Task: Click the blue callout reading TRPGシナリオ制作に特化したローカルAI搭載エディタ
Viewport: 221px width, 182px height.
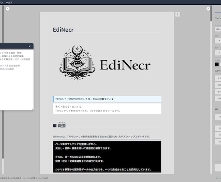Action: [107, 99]
